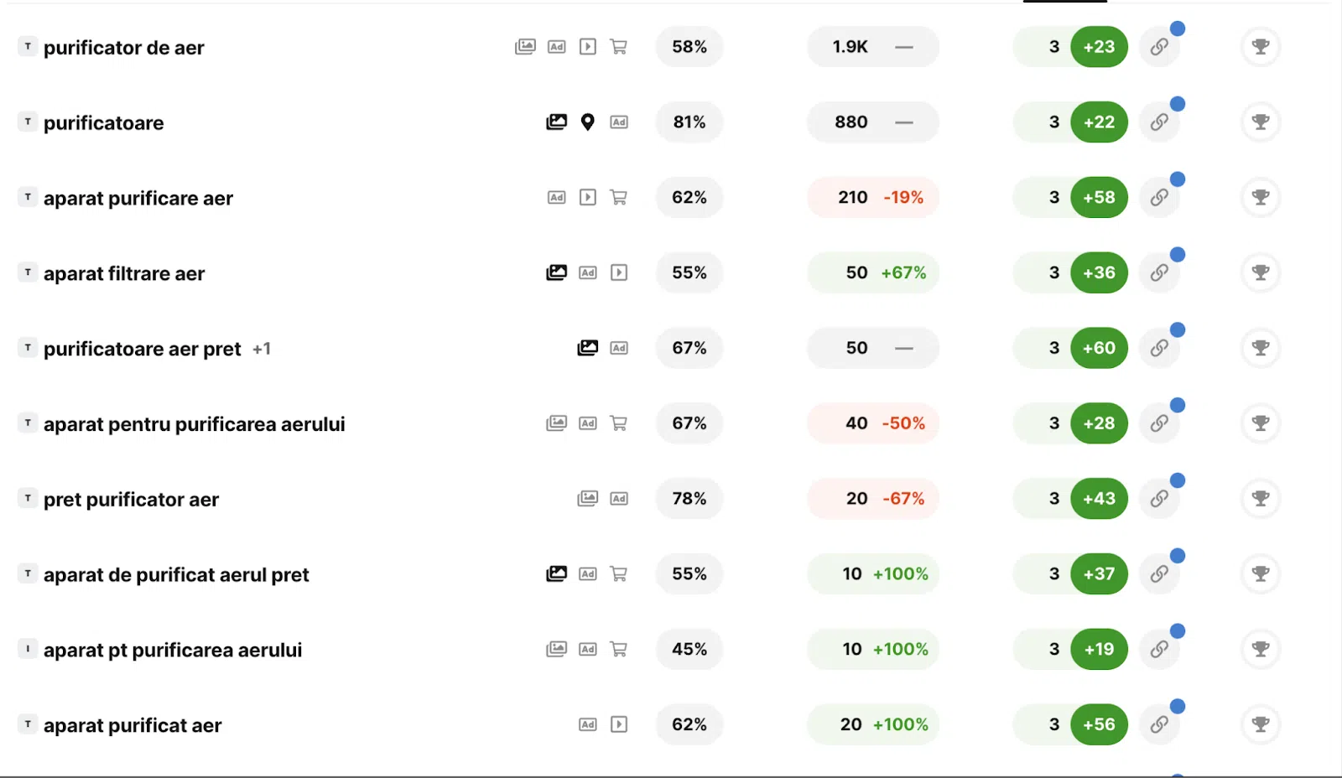The height and width of the screenshot is (778, 1342).
Task: Open keyword pret purificator aer
Action: pos(131,501)
